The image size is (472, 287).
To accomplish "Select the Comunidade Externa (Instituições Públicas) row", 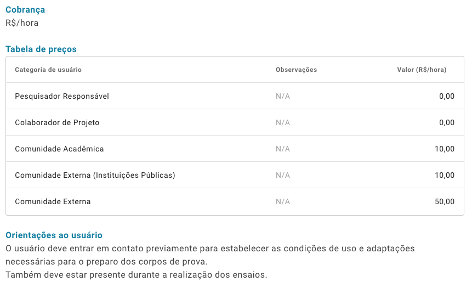I will click(x=235, y=175).
